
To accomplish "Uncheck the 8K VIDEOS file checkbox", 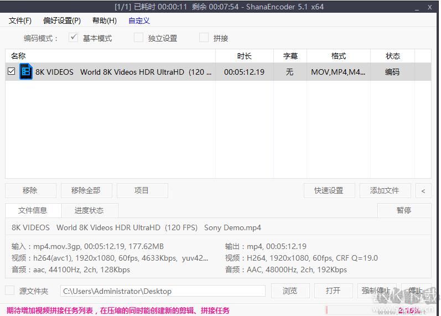I will click(x=12, y=71).
